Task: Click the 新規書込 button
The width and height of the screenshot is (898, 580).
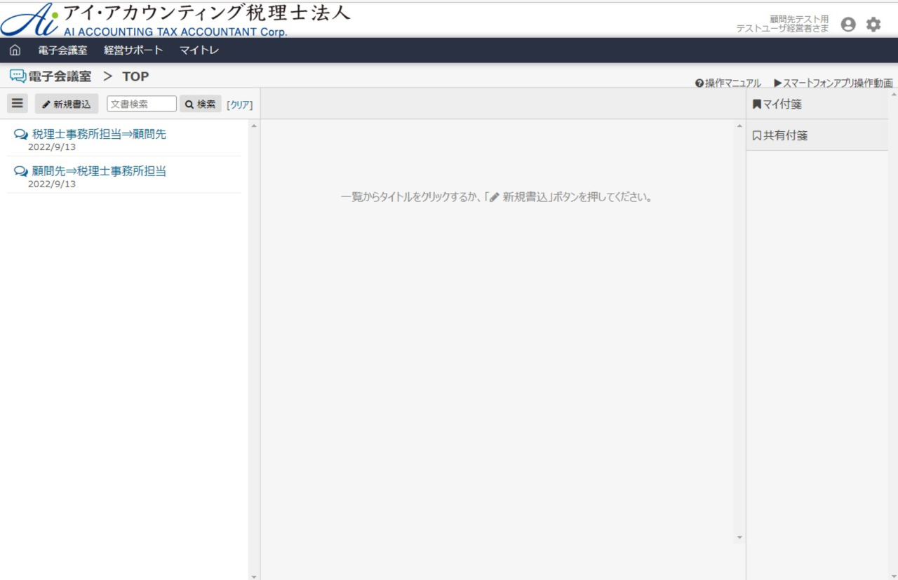Action: [67, 104]
